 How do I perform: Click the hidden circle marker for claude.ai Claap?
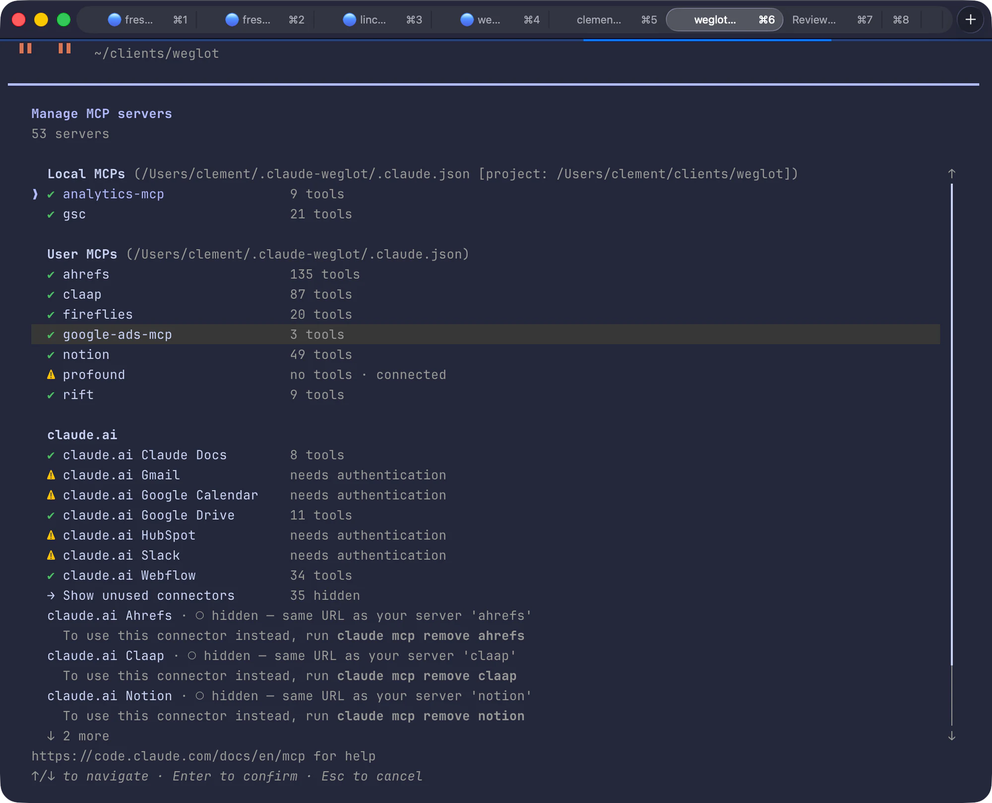pyautogui.click(x=192, y=656)
